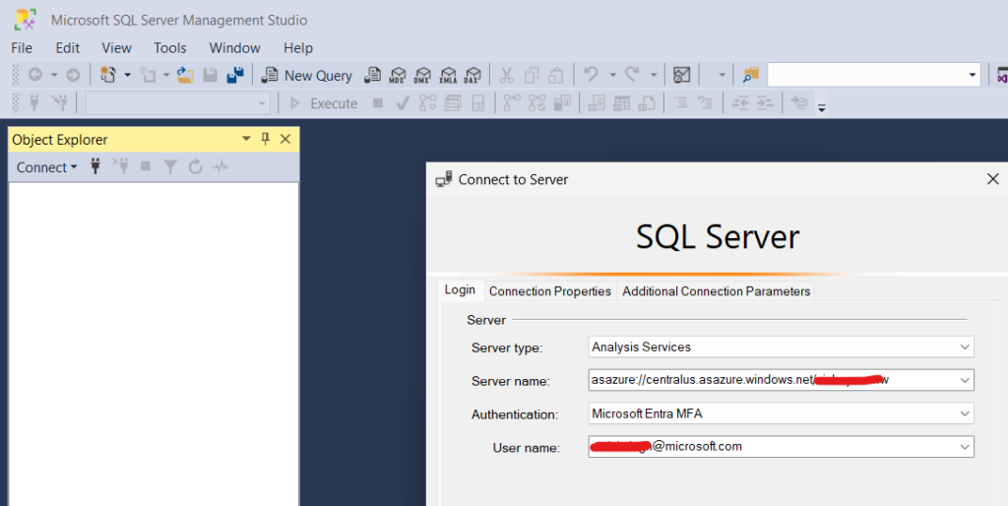This screenshot has height=506, width=1008.
Task: Open the Tools menu
Action: (x=169, y=48)
